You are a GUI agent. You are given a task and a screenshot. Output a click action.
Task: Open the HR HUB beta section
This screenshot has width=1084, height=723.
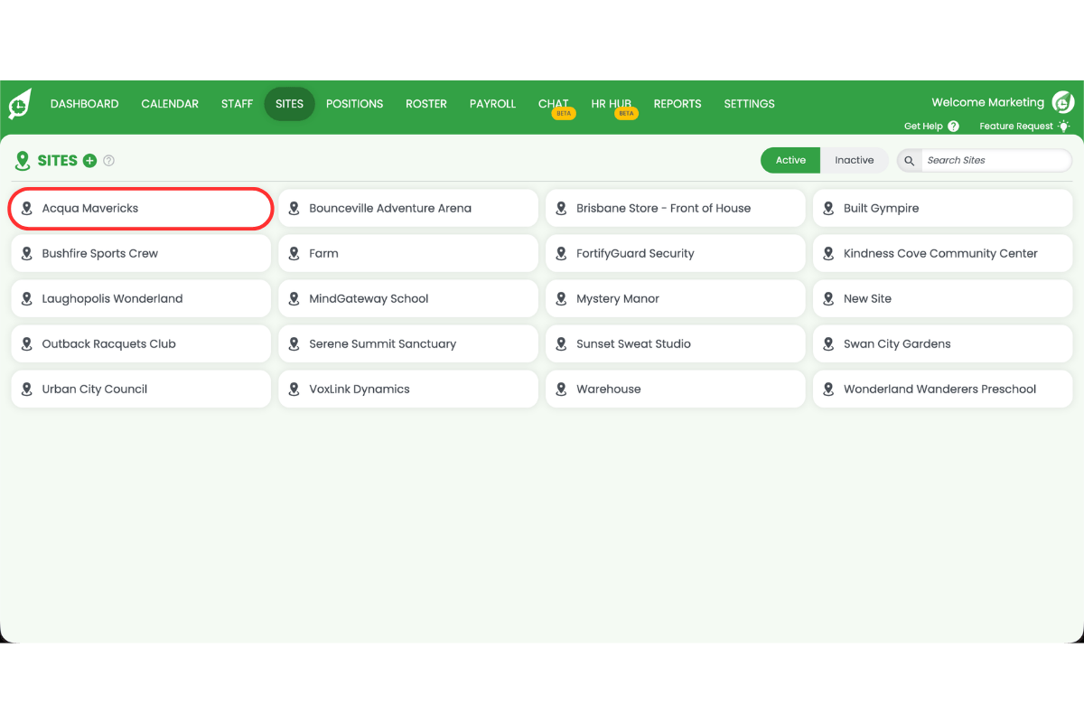pyautogui.click(x=611, y=103)
